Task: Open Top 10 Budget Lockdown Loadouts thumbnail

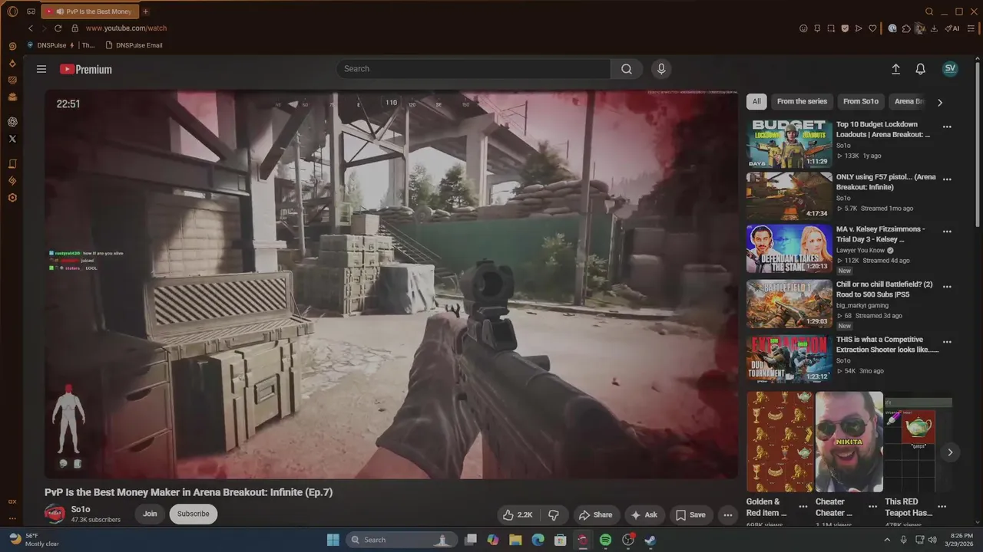Action: click(789, 143)
